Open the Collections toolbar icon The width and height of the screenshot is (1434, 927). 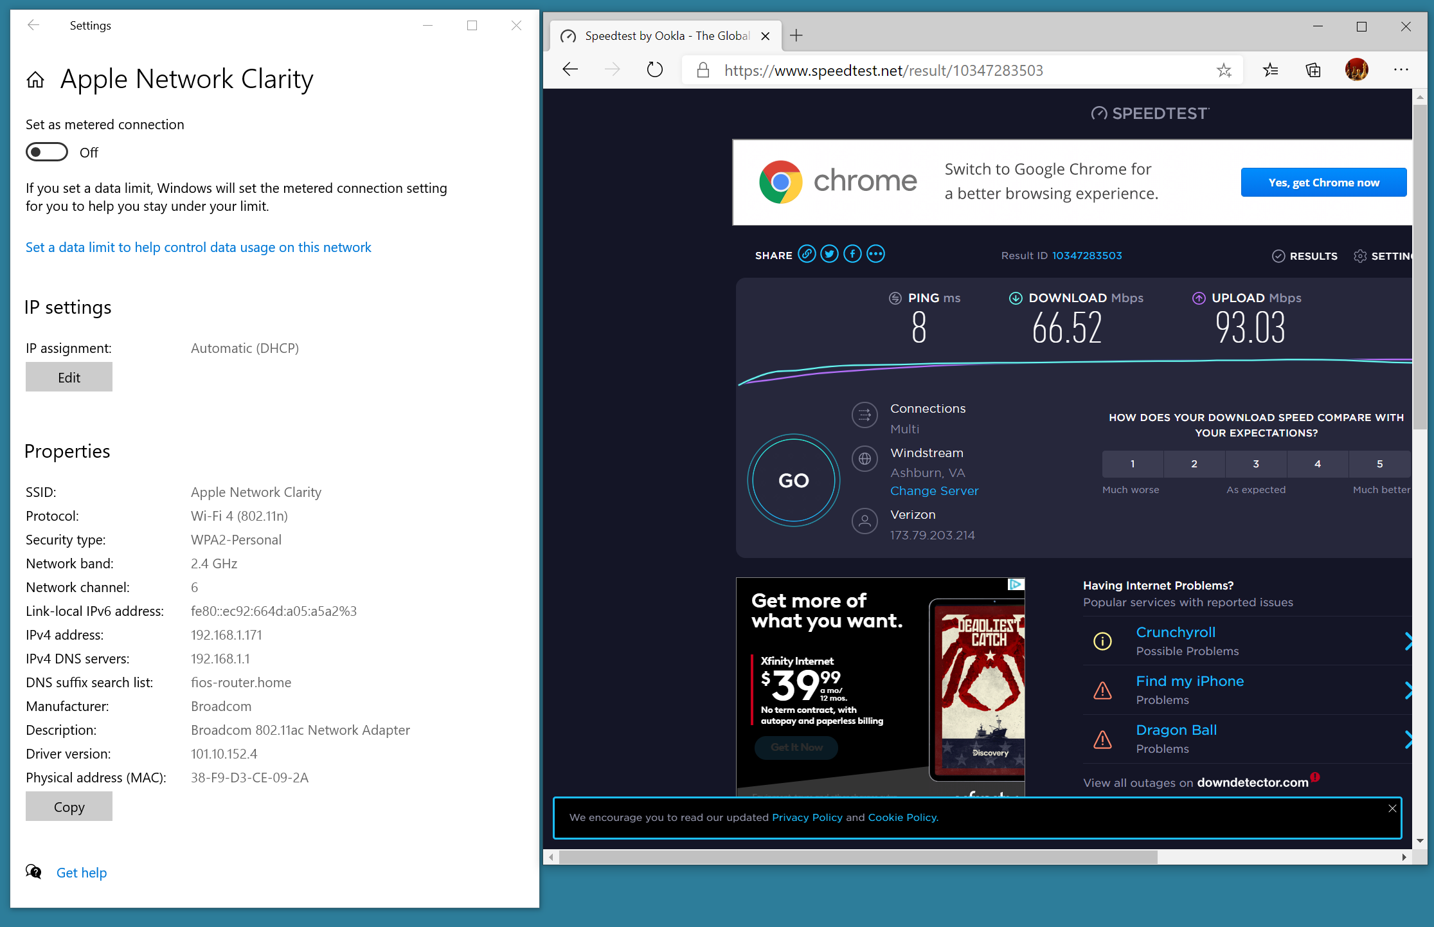[x=1313, y=69]
